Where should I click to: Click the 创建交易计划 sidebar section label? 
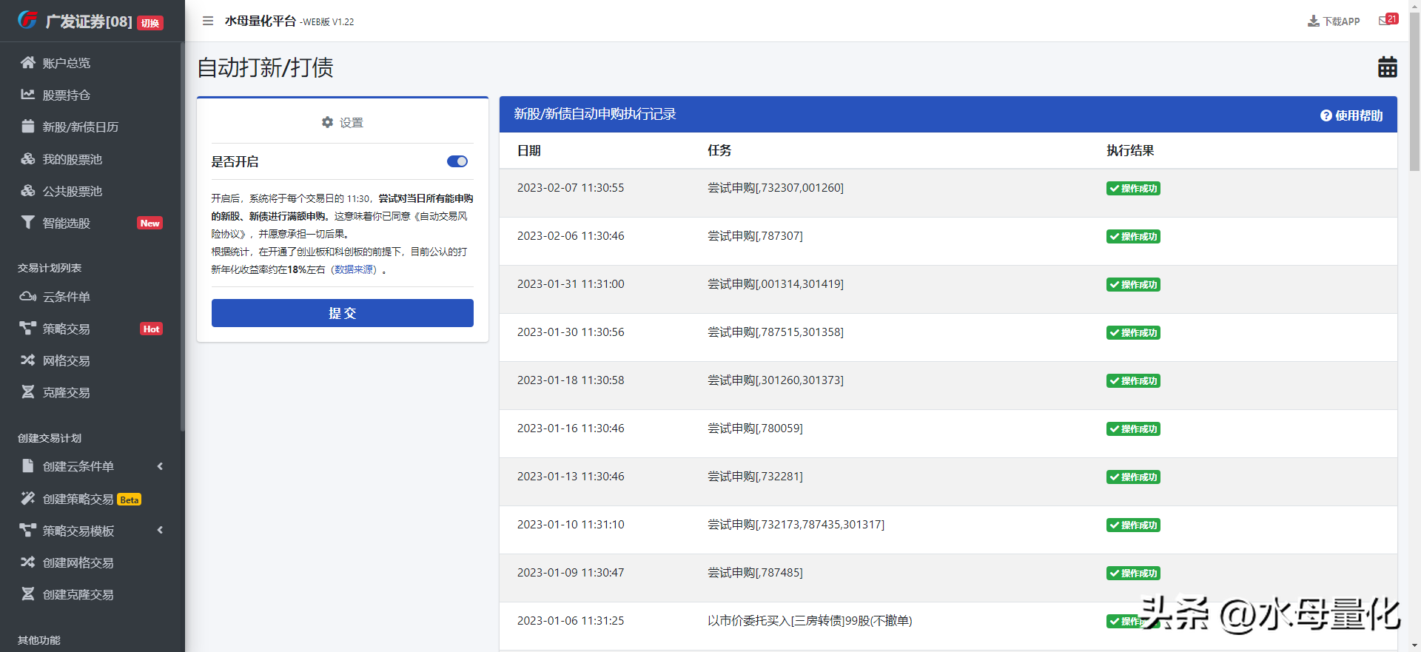coord(50,438)
